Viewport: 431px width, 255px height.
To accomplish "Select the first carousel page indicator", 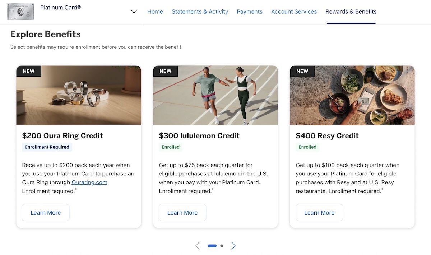I will tap(212, 246).
